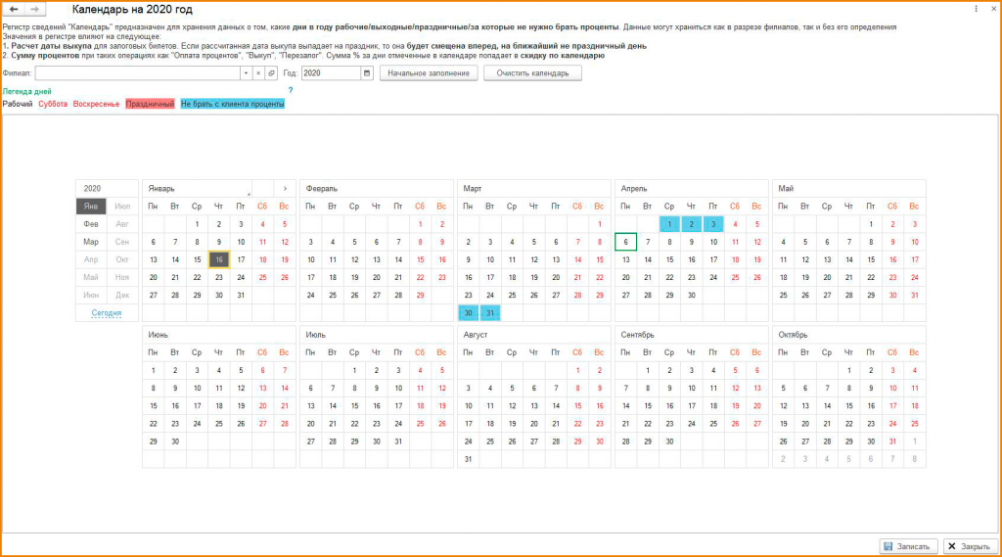
Task: Go forward using the right arrow
Action: pos(35,9)
